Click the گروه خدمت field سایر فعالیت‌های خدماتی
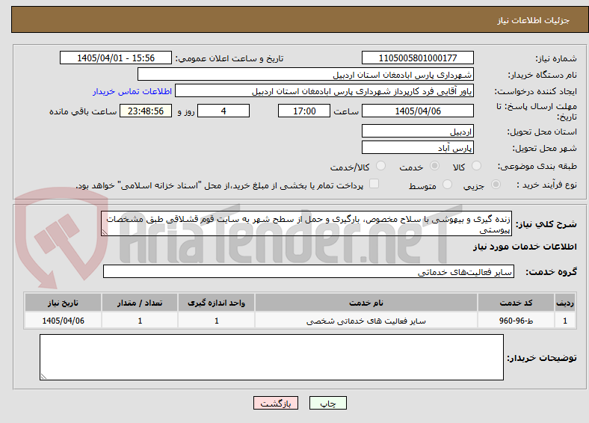Screen dimensions: 589x423 click(x=309, y=271)
